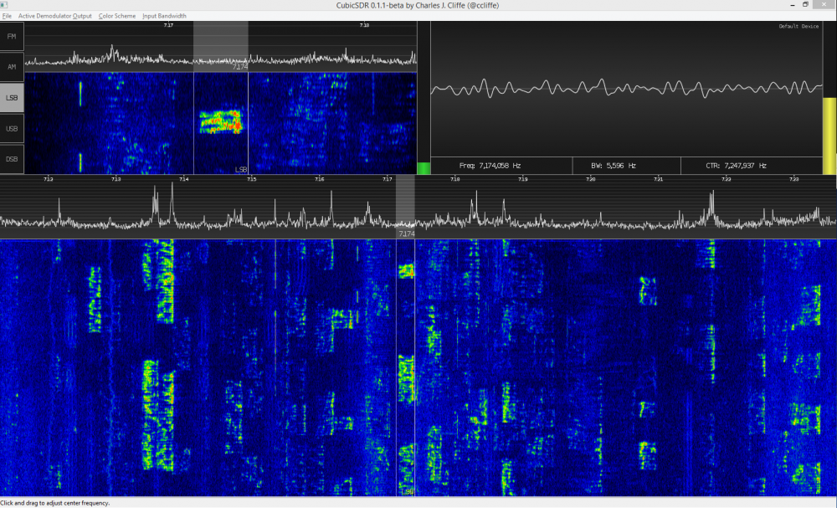Click the 7.21 frequency label on main spectrum
This screenshot has height=508, width=837.
658,179
